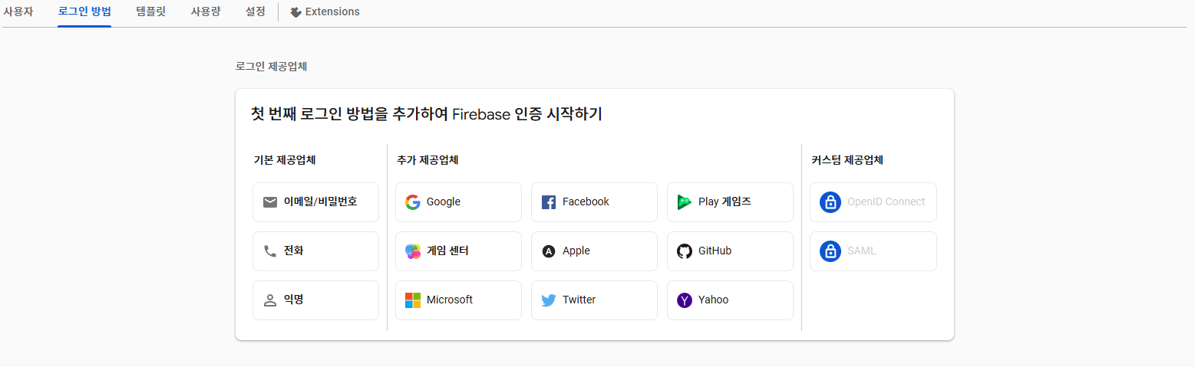Select the Play 게임즈 icon
The height and width of the screenshot is (367, 1195).
pos(685,202)
